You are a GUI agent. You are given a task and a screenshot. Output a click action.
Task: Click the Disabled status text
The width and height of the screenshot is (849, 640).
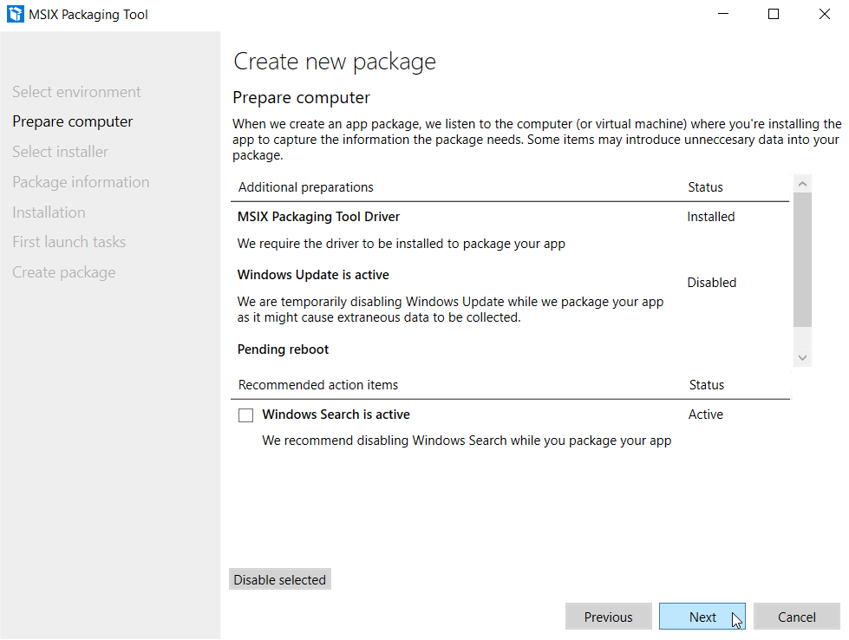(711, 283)
